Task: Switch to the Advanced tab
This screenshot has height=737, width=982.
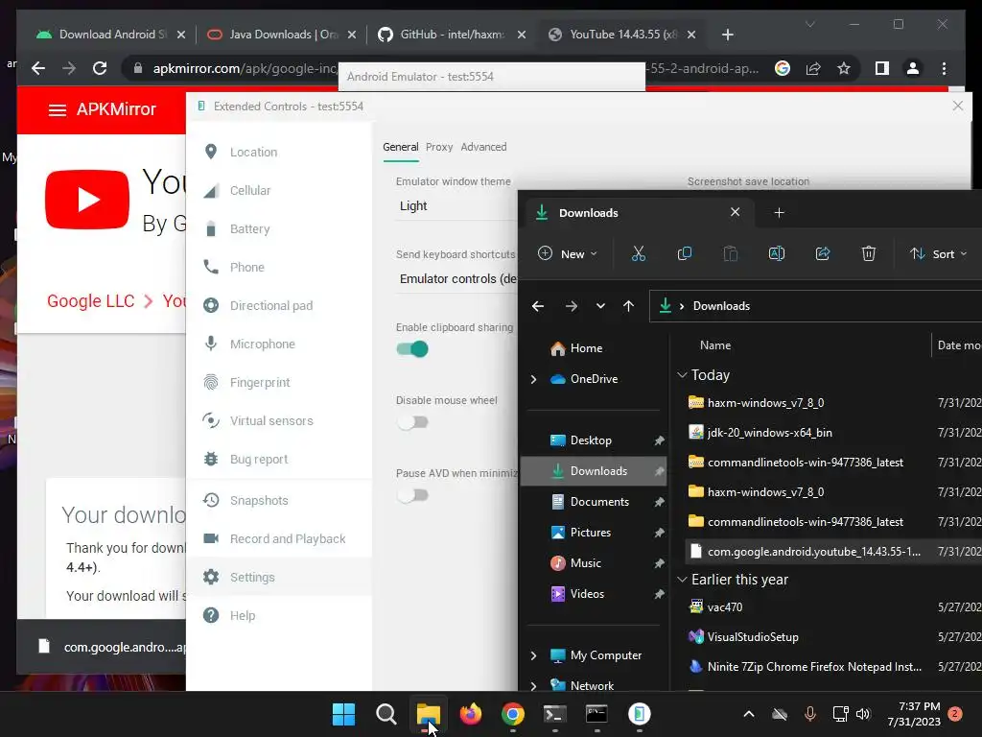Action: click(483, 147)
